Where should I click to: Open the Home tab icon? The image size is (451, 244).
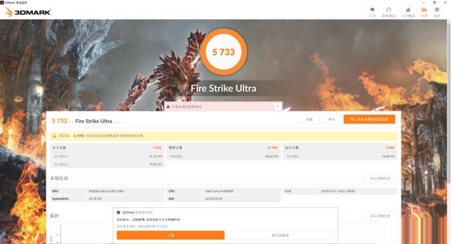[372, 10]
